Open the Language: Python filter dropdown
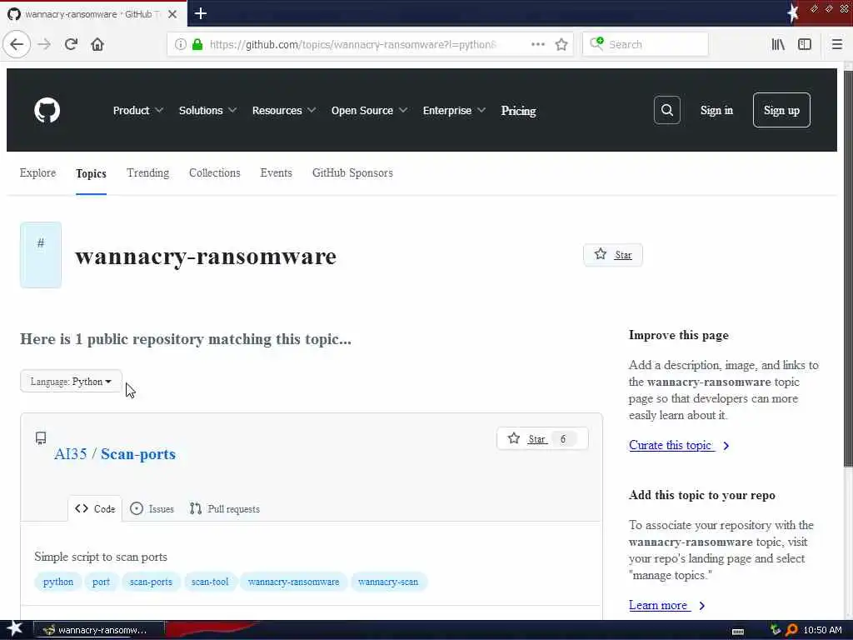Image resolution: width=853 pixels, height=640 pixels. (x=72, y=382)
